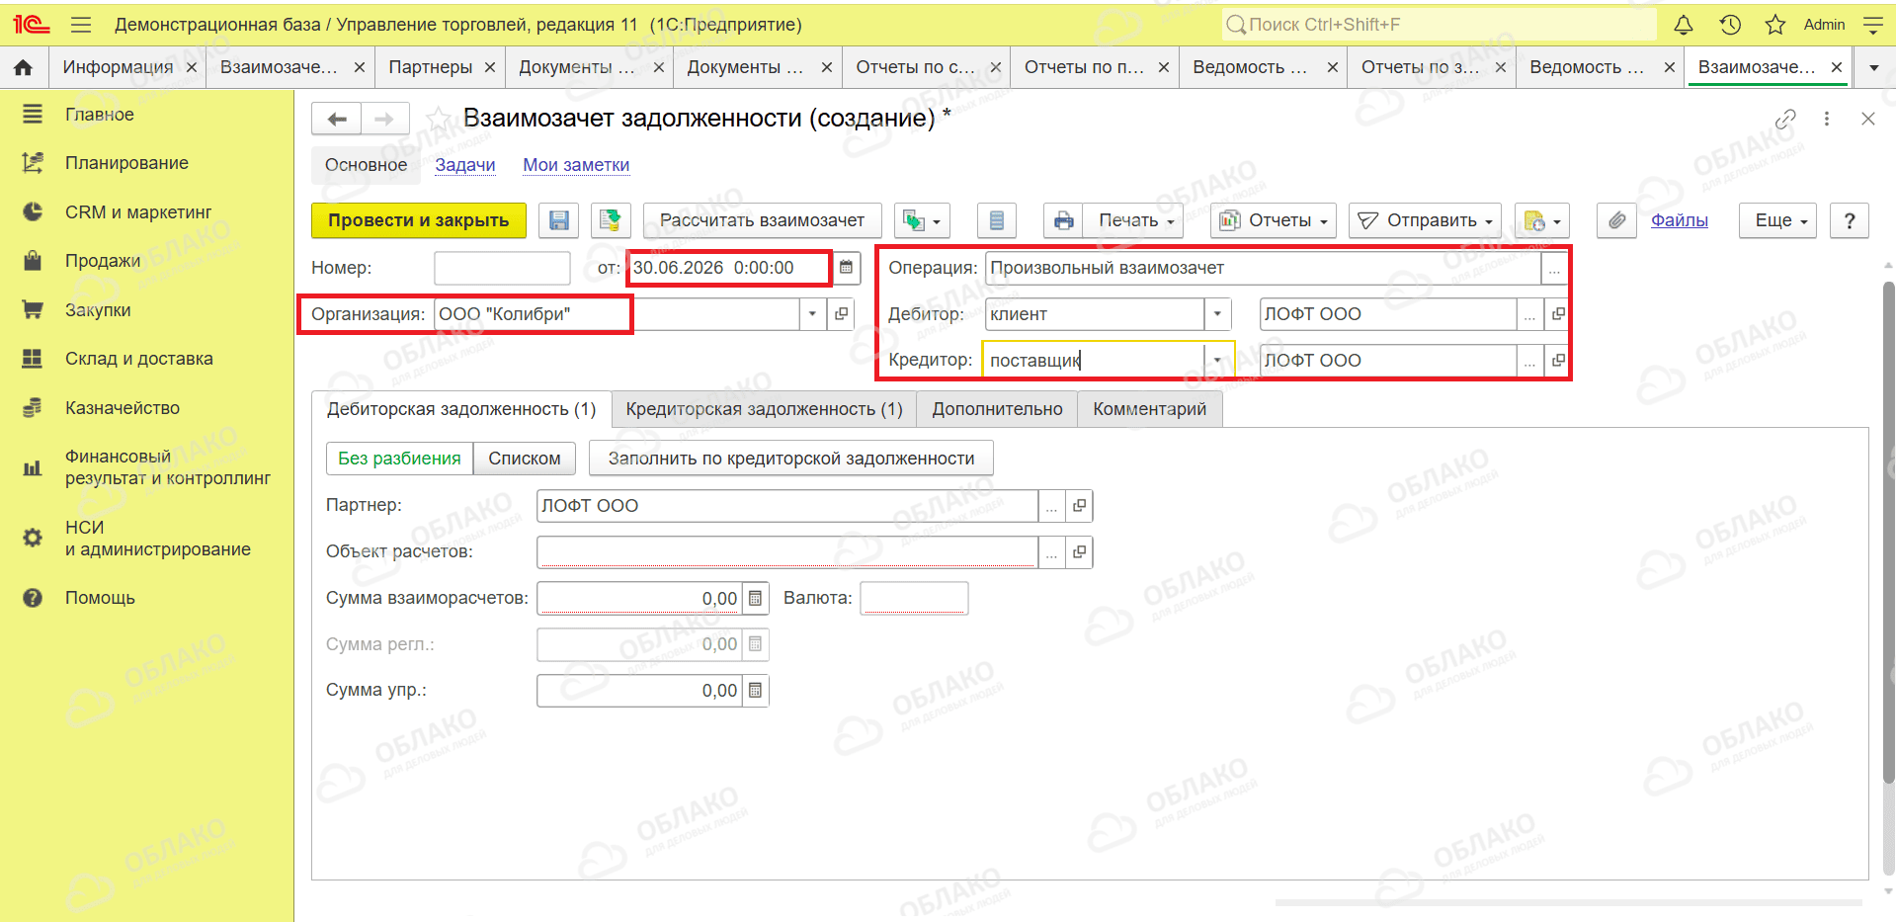
Task: Open the Организация record card icon
Action: (x=841, y=314)
